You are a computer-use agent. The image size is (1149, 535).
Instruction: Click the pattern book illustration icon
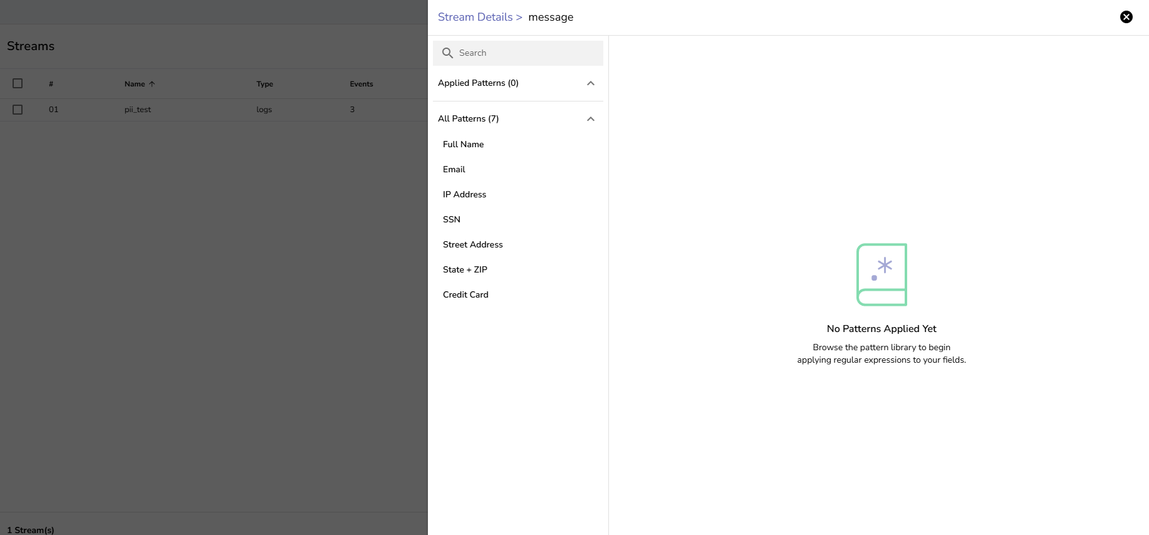click(x=881, y=274)
